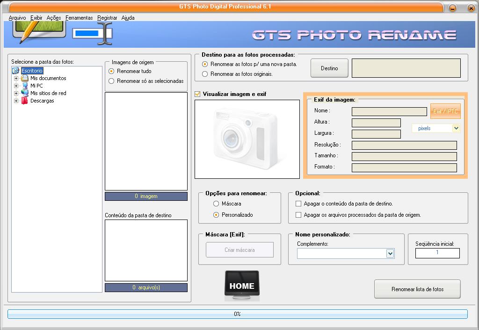This screenshot has width=479, height=330.
Task: Select the Máscara rename option
Action: point(216,204)
